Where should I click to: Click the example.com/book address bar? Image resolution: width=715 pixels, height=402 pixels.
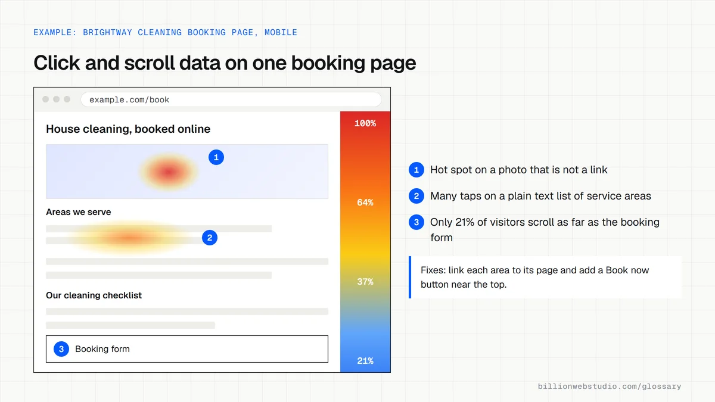[231, 99]
